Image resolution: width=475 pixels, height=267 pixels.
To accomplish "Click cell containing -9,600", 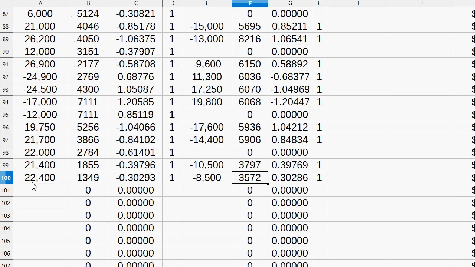I will point(207,64).
